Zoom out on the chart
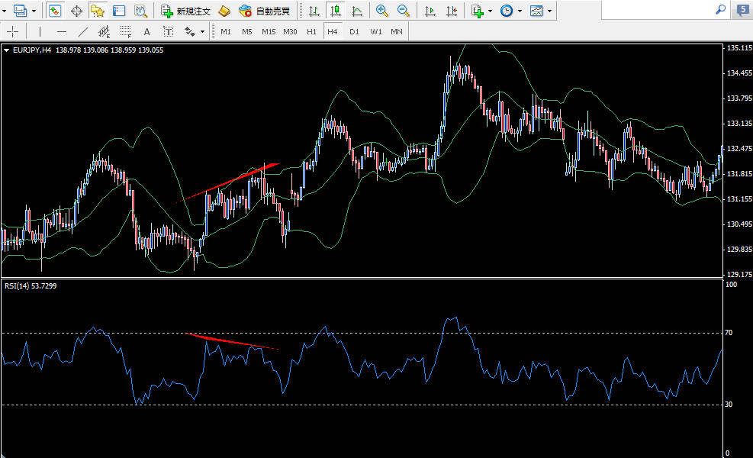Viewport: 753px width, 458px height. [x=404, y=11]
